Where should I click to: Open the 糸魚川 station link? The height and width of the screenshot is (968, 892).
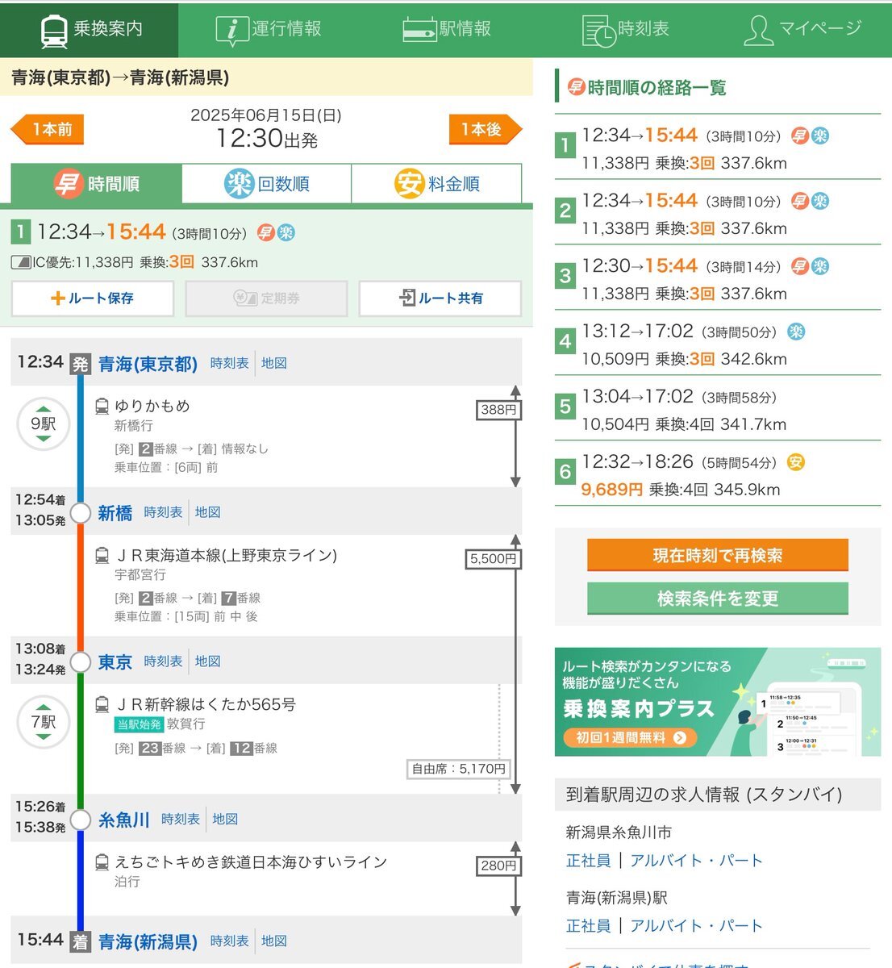click(x=124, y=820)
